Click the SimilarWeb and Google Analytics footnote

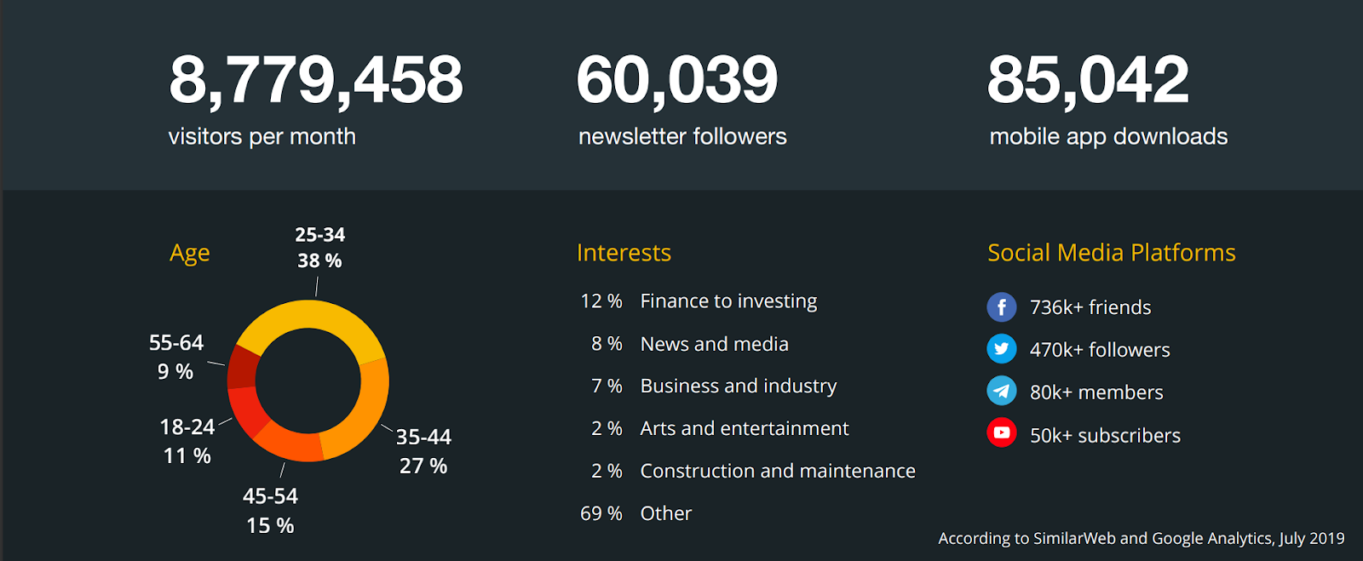click(1142, 538)
